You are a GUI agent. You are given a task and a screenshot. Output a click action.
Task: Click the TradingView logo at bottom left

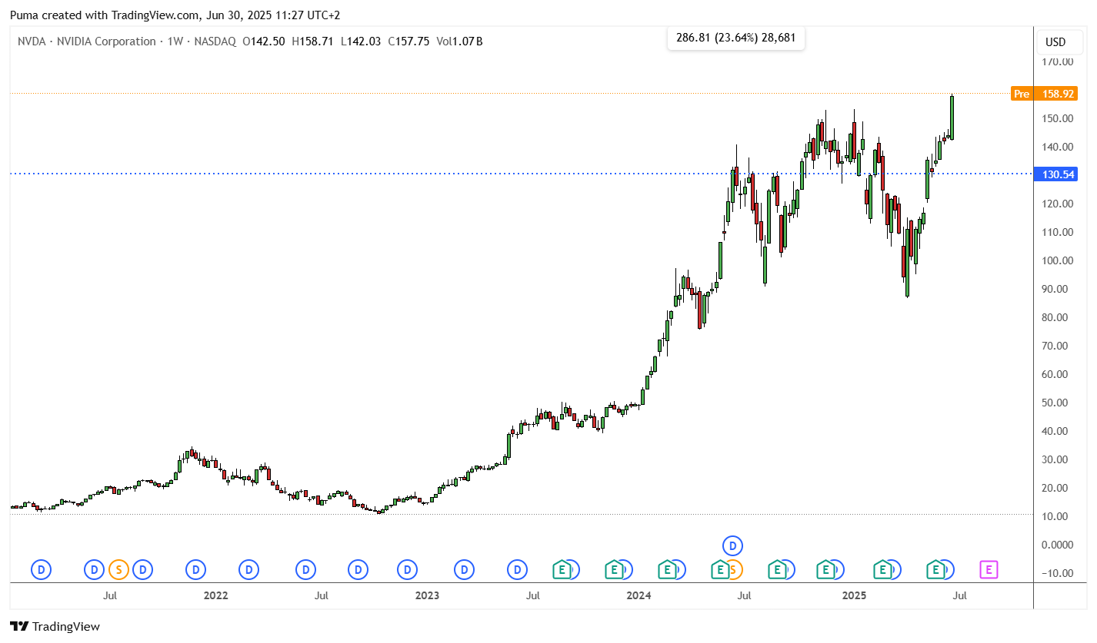(55, 626)
